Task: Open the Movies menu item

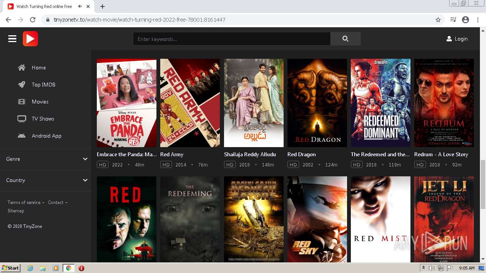Action: tap(40, 102)
